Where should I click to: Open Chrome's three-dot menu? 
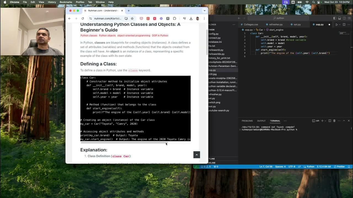(204, 18)
